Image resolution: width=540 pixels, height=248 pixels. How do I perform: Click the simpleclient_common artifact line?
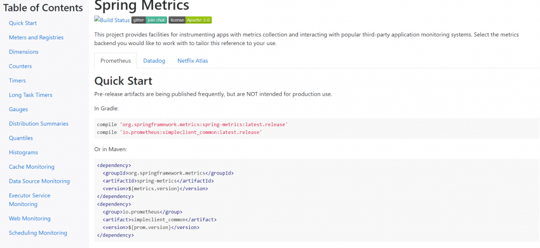(x=159, y=219)
